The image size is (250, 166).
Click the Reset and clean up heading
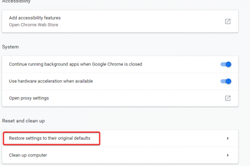click(x=23, y=121)
